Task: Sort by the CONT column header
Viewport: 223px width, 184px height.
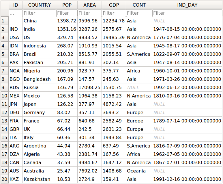Action: point(139,5)
